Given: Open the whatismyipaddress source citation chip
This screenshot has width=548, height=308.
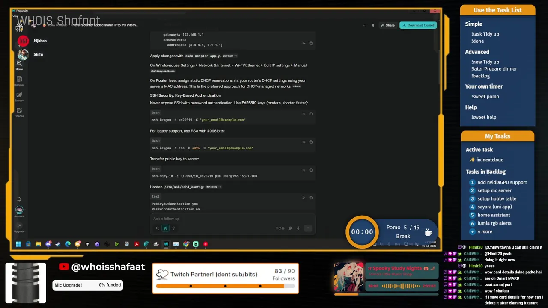Looking at the screenshot, I should 163,71.
